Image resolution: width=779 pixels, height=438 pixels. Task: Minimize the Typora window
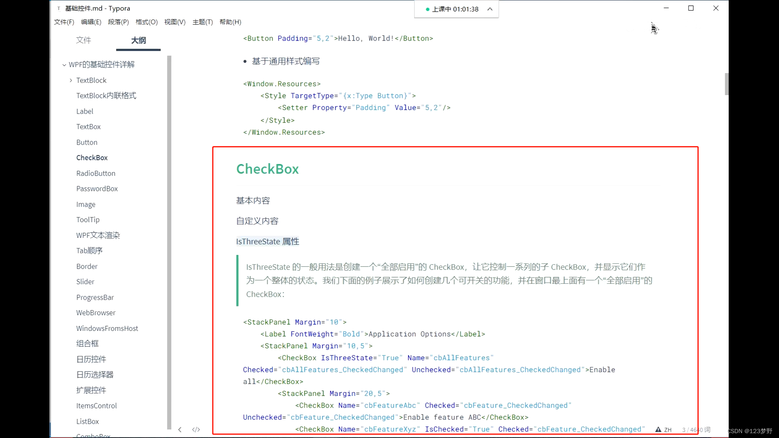[x=666, y=8]
